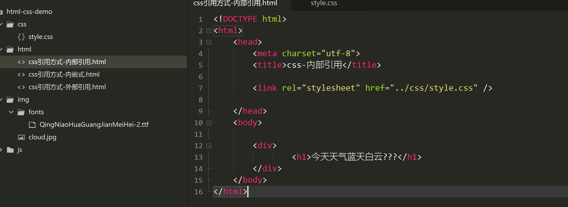Select css引用方式-内部引用.html in file tree
568x207 pixels.
pos(67,62)
